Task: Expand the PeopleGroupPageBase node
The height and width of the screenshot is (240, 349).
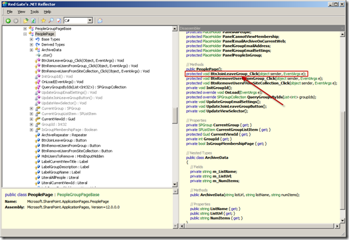Action: coord(25,29)
